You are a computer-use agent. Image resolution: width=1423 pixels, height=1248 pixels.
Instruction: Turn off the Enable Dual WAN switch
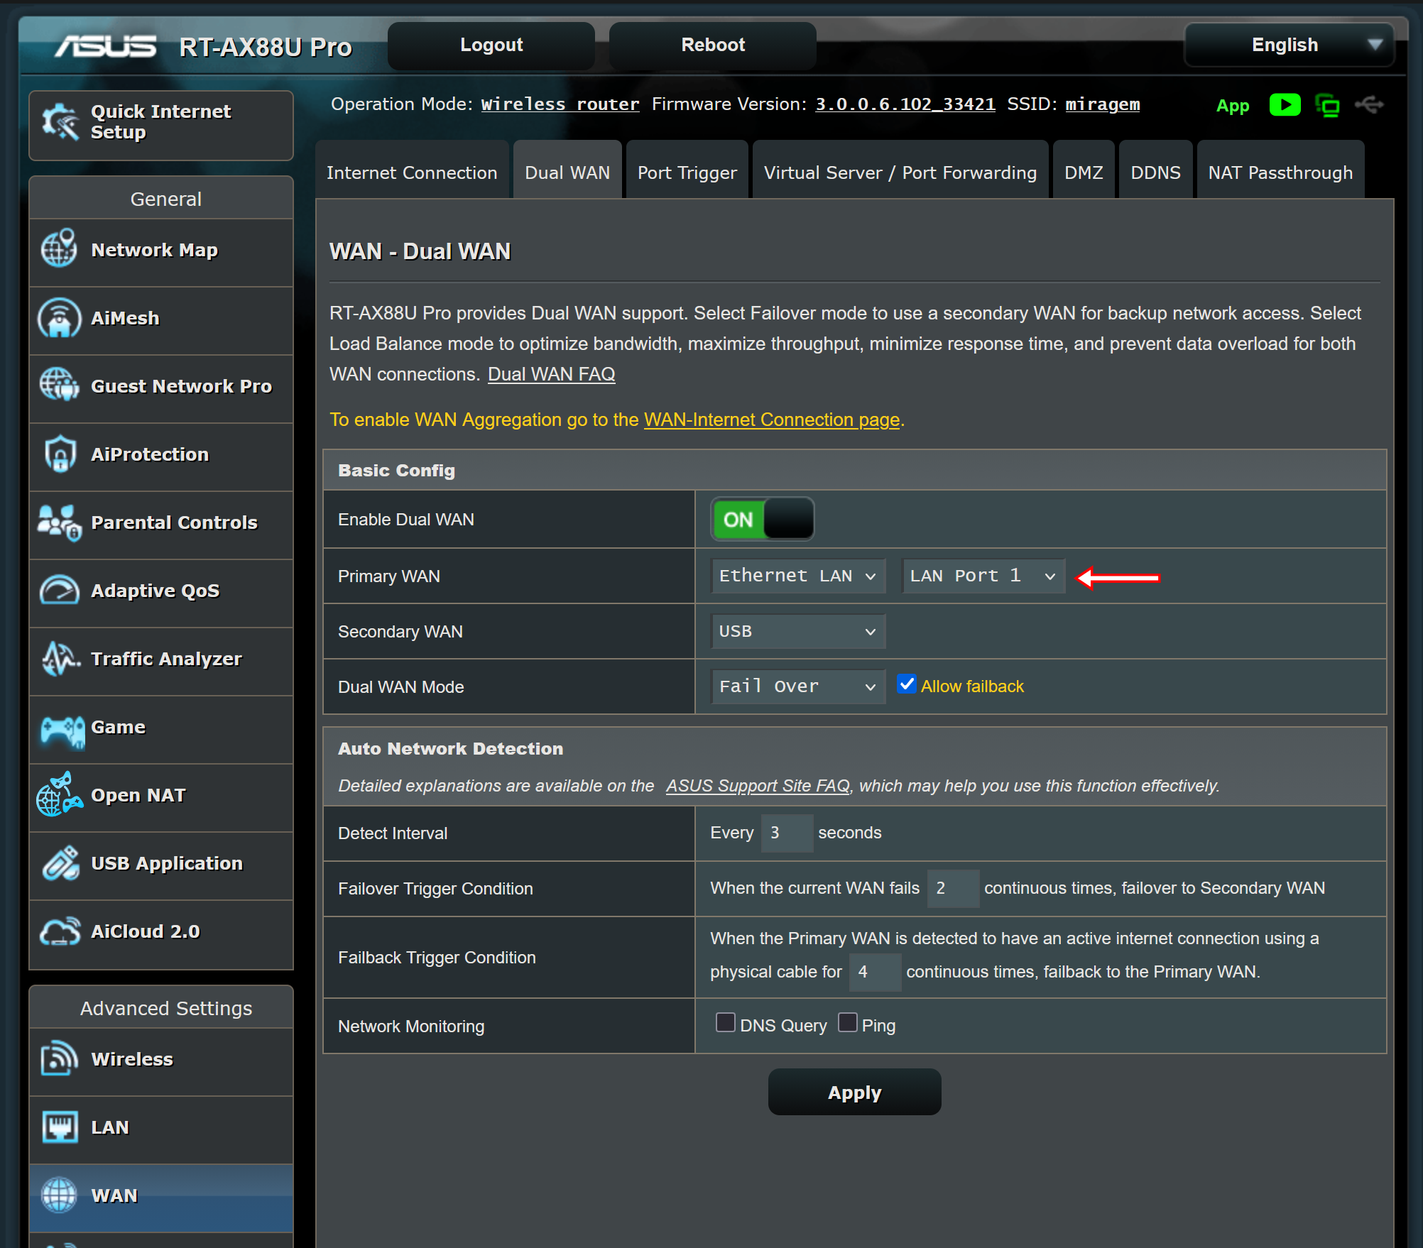pyautogui.click(x=762, y=520)
